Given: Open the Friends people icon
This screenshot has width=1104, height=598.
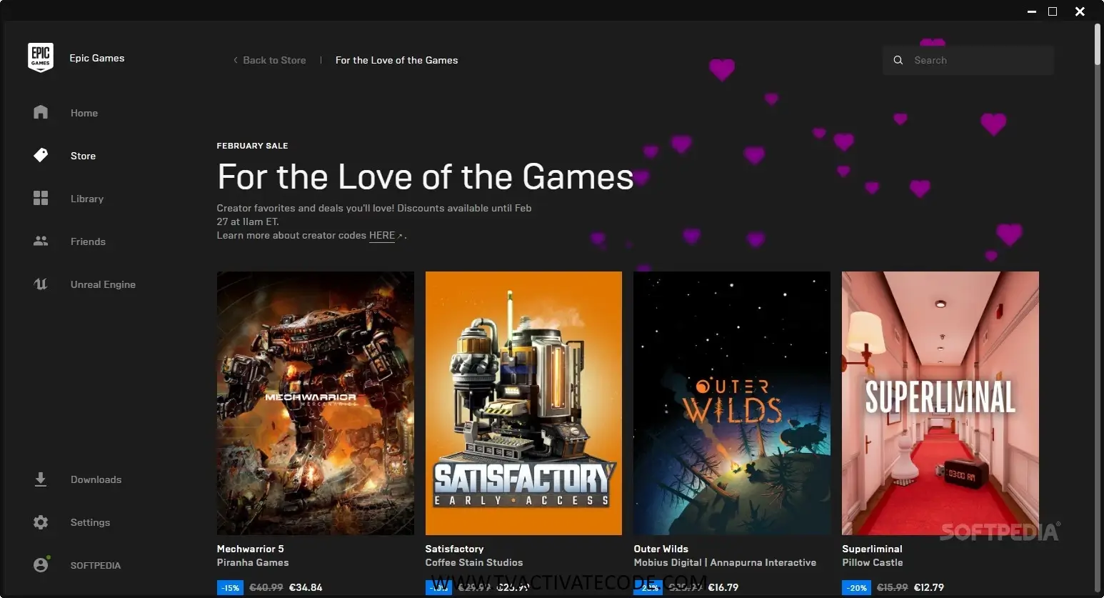Looking at the screenshot, I should click(x=41, y=241).
